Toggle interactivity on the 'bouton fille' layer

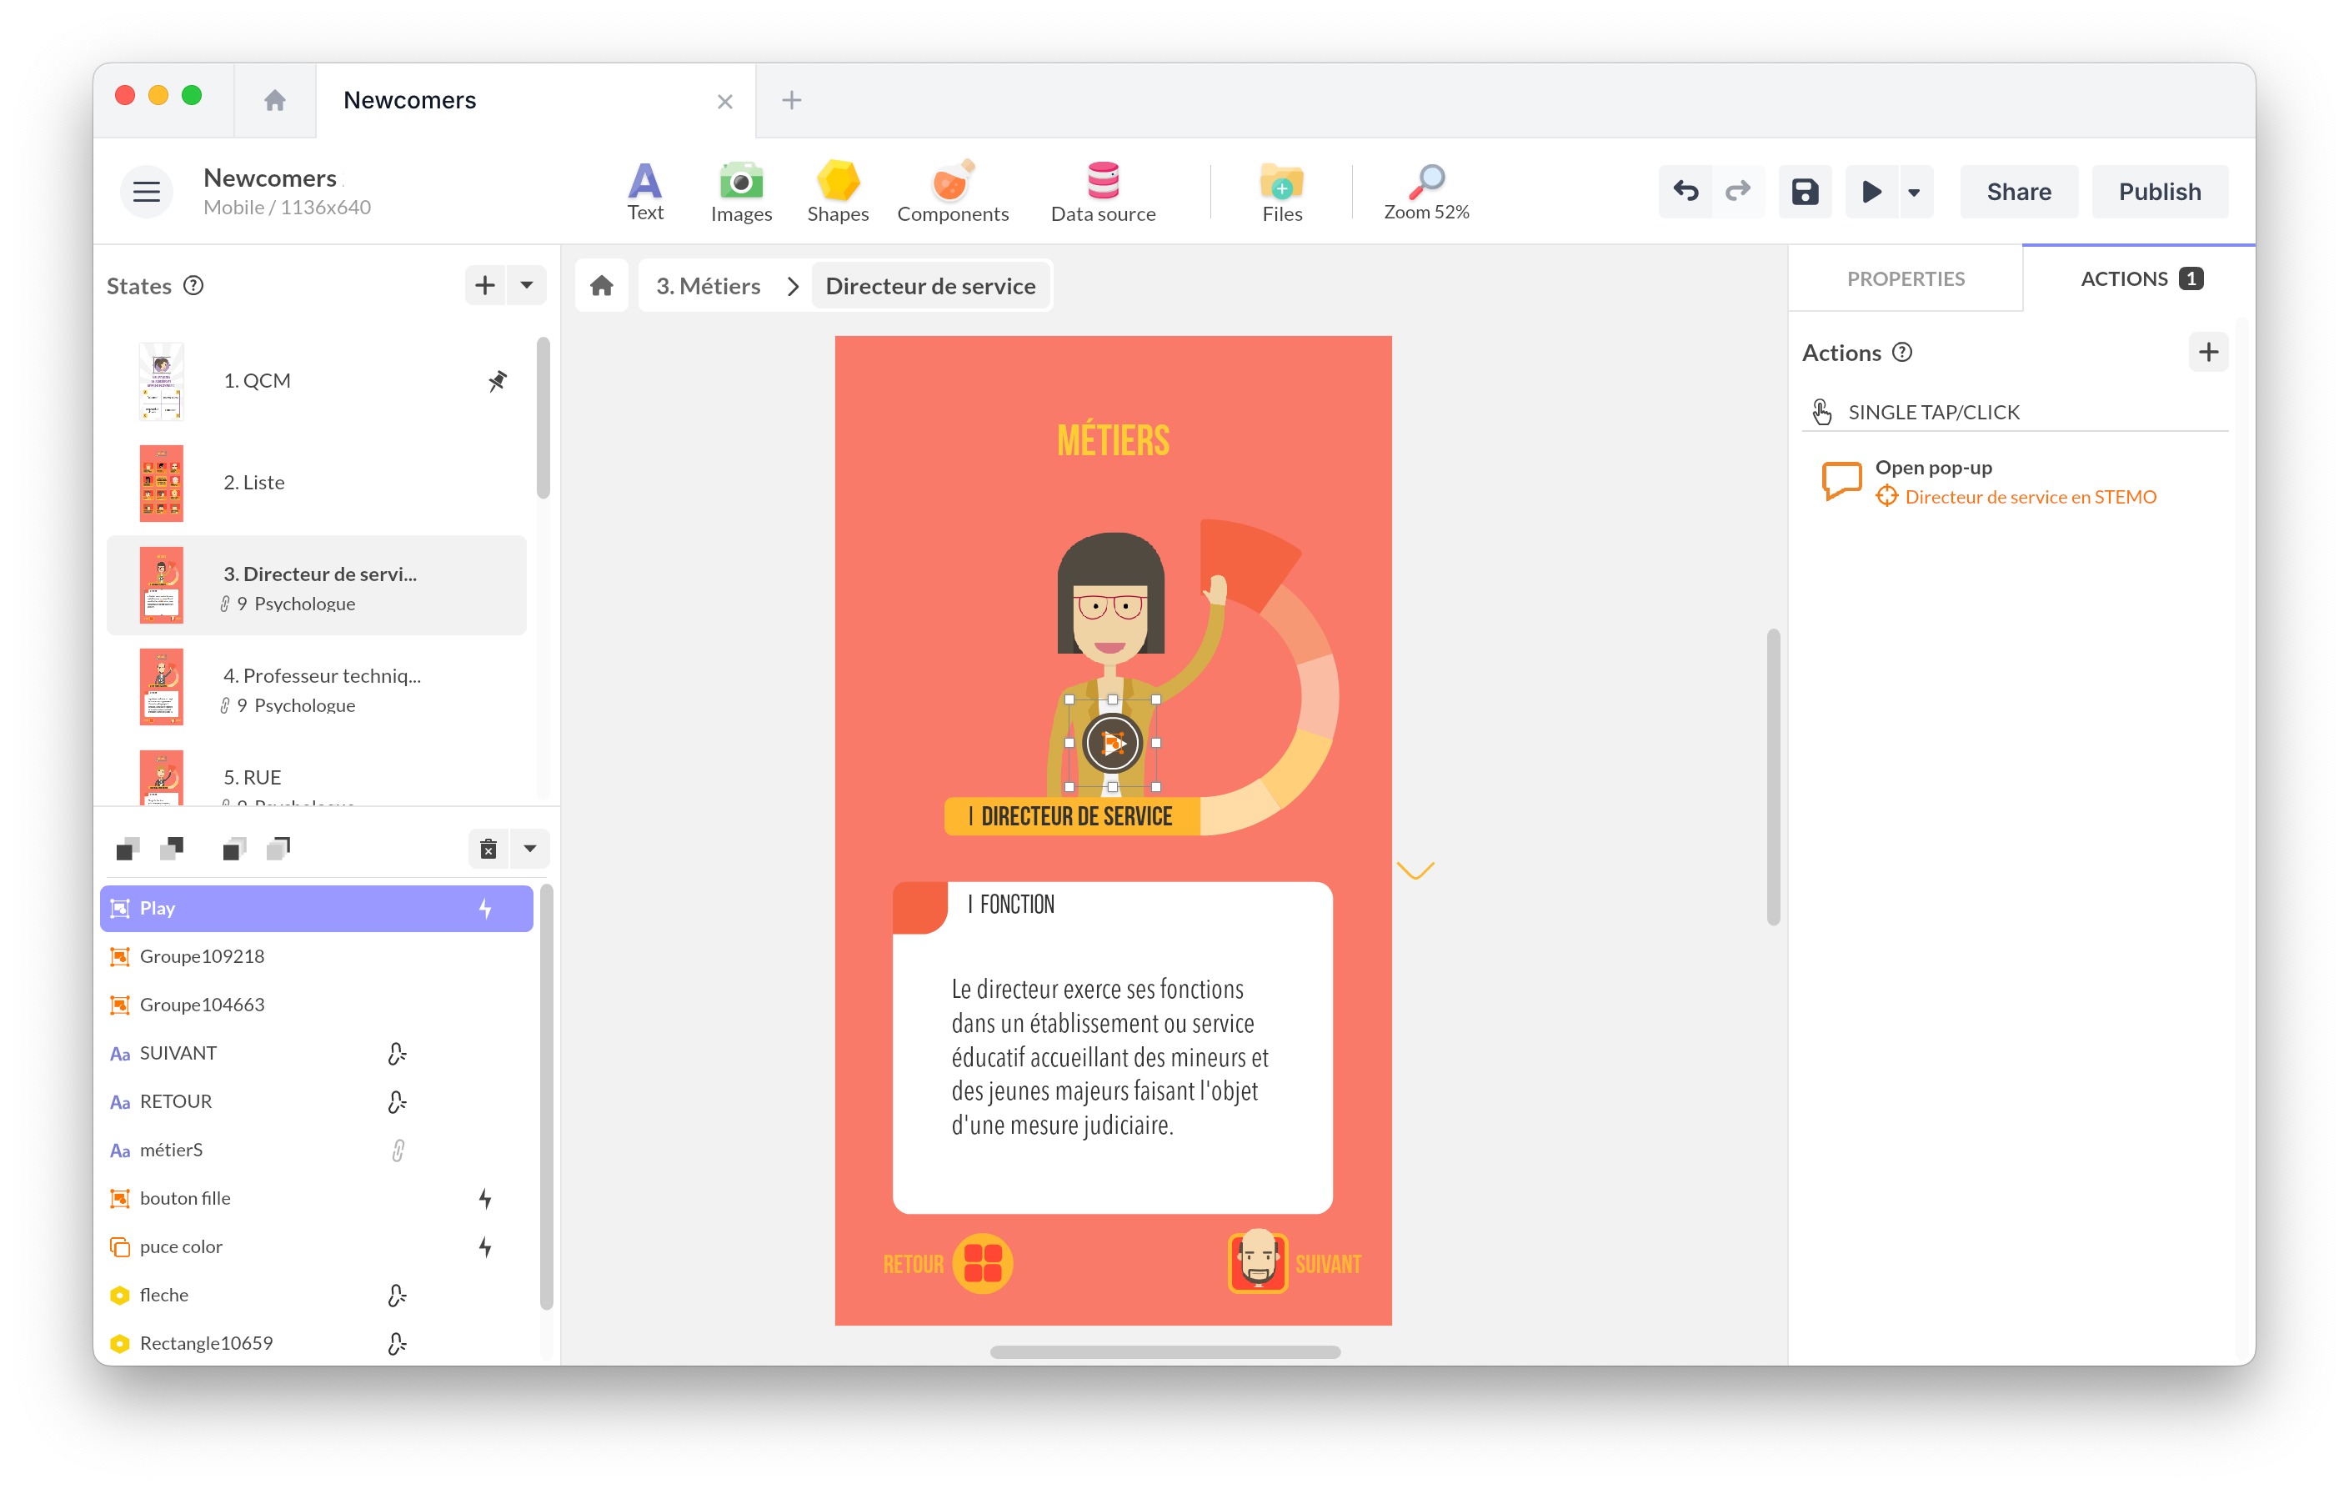click(x=486, y=1198)
